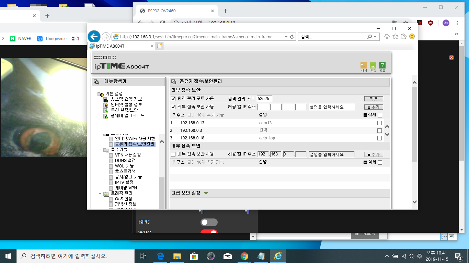Open the IE settings gear icon
This screenshot has width=469, height=263.
coord(404,36)
